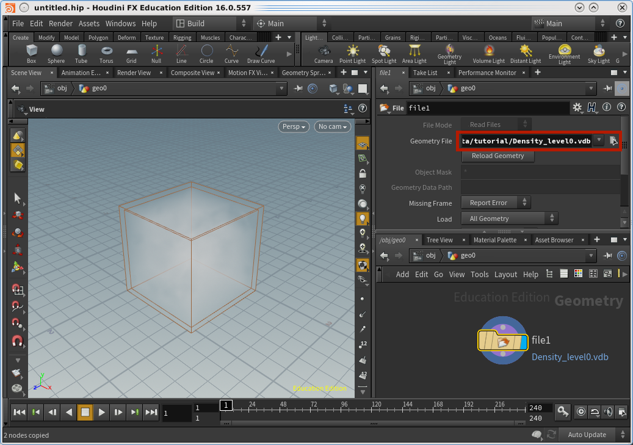Switch to the Tree View tab
This screenshot has height=445, width=633.
click(x=439, y=240)
